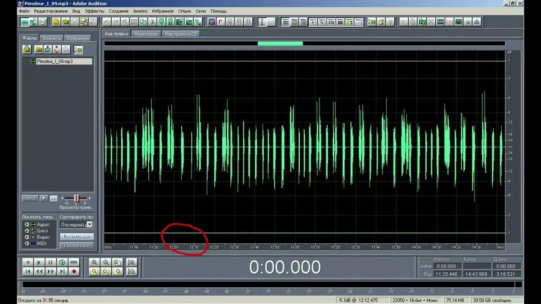The height and width of the screenshot is (304, 541).
Task: Pause playback in transport controls
Action: [x=50, y=263]
